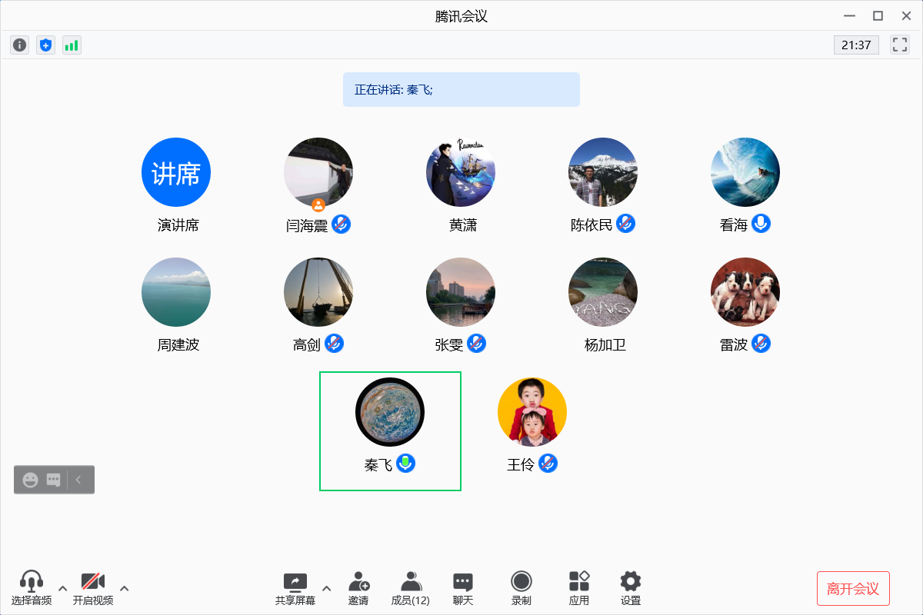Start recording with 录制 button
The height and width of the screenshot is (615, 923).
tap(521, 588)
